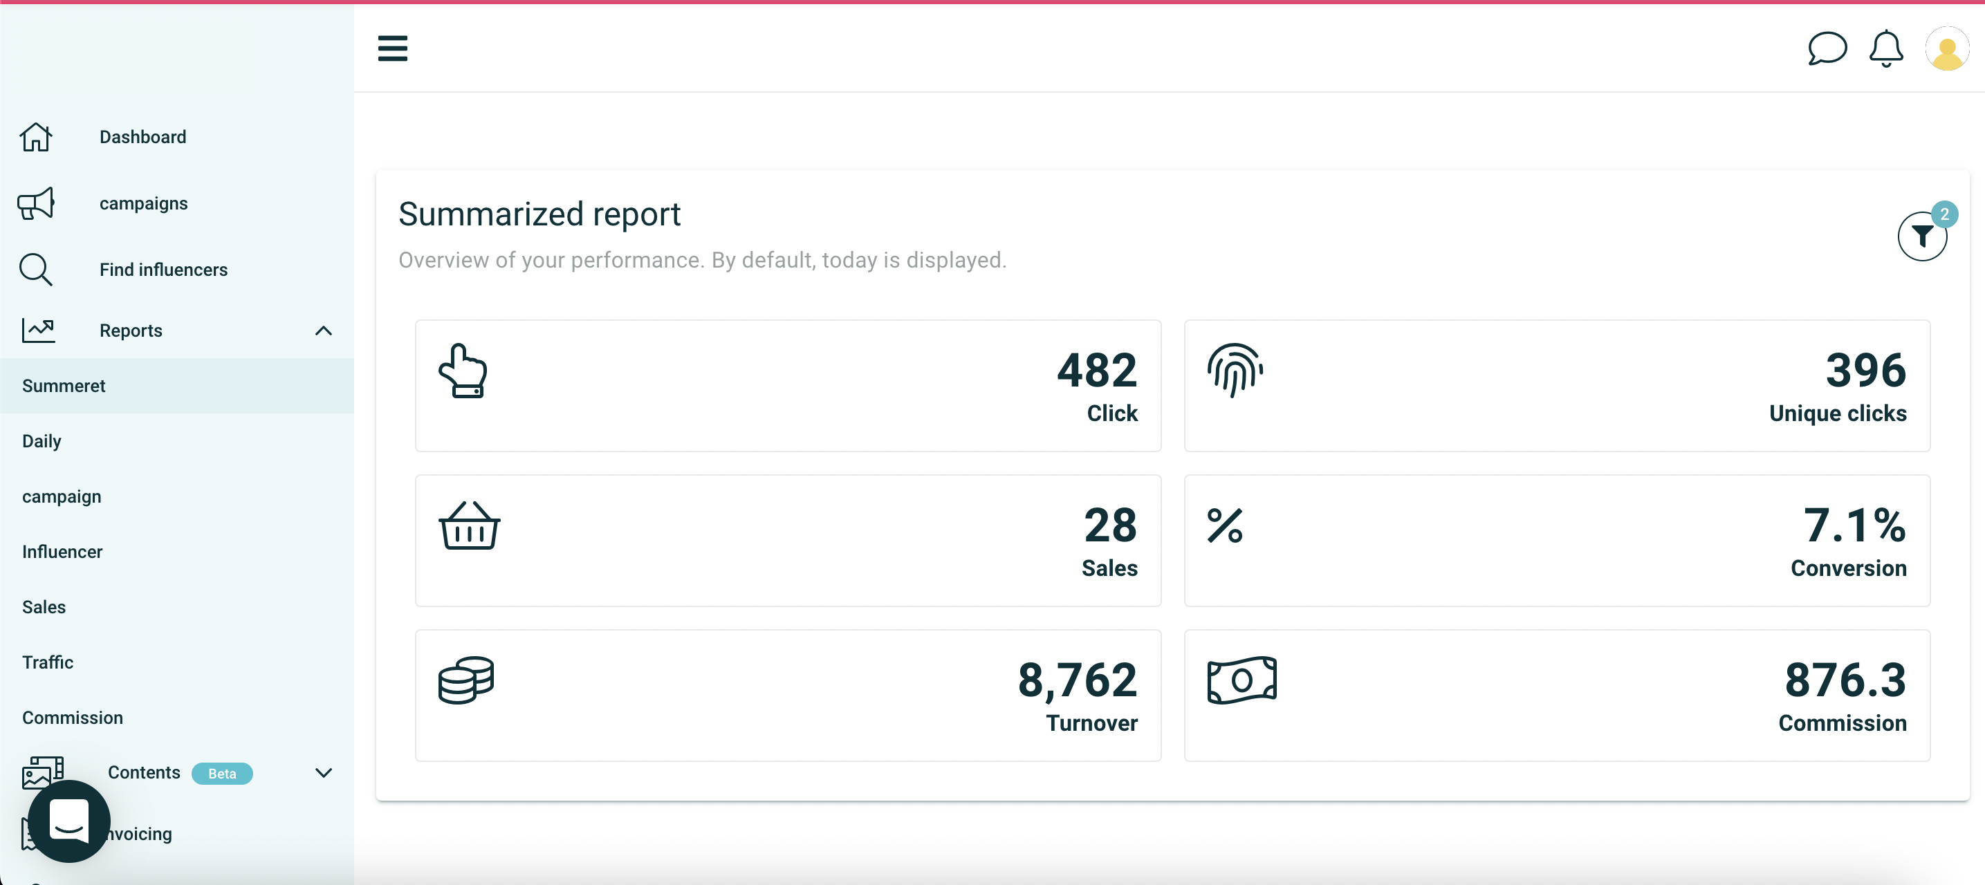Click the Dashboard home icon
The width and height of the screenshot is (1985, 885).
[x=35, y=137]
